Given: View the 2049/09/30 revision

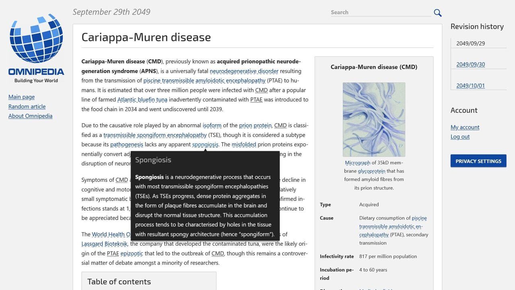Looking at the screenshot, I should [x=470, y=64].
